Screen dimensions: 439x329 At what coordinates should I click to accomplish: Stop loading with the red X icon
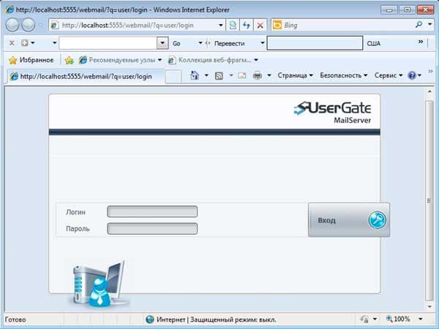(260, 26)
